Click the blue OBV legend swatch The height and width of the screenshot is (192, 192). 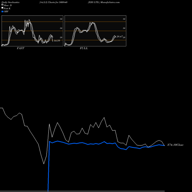click(2, 12)
